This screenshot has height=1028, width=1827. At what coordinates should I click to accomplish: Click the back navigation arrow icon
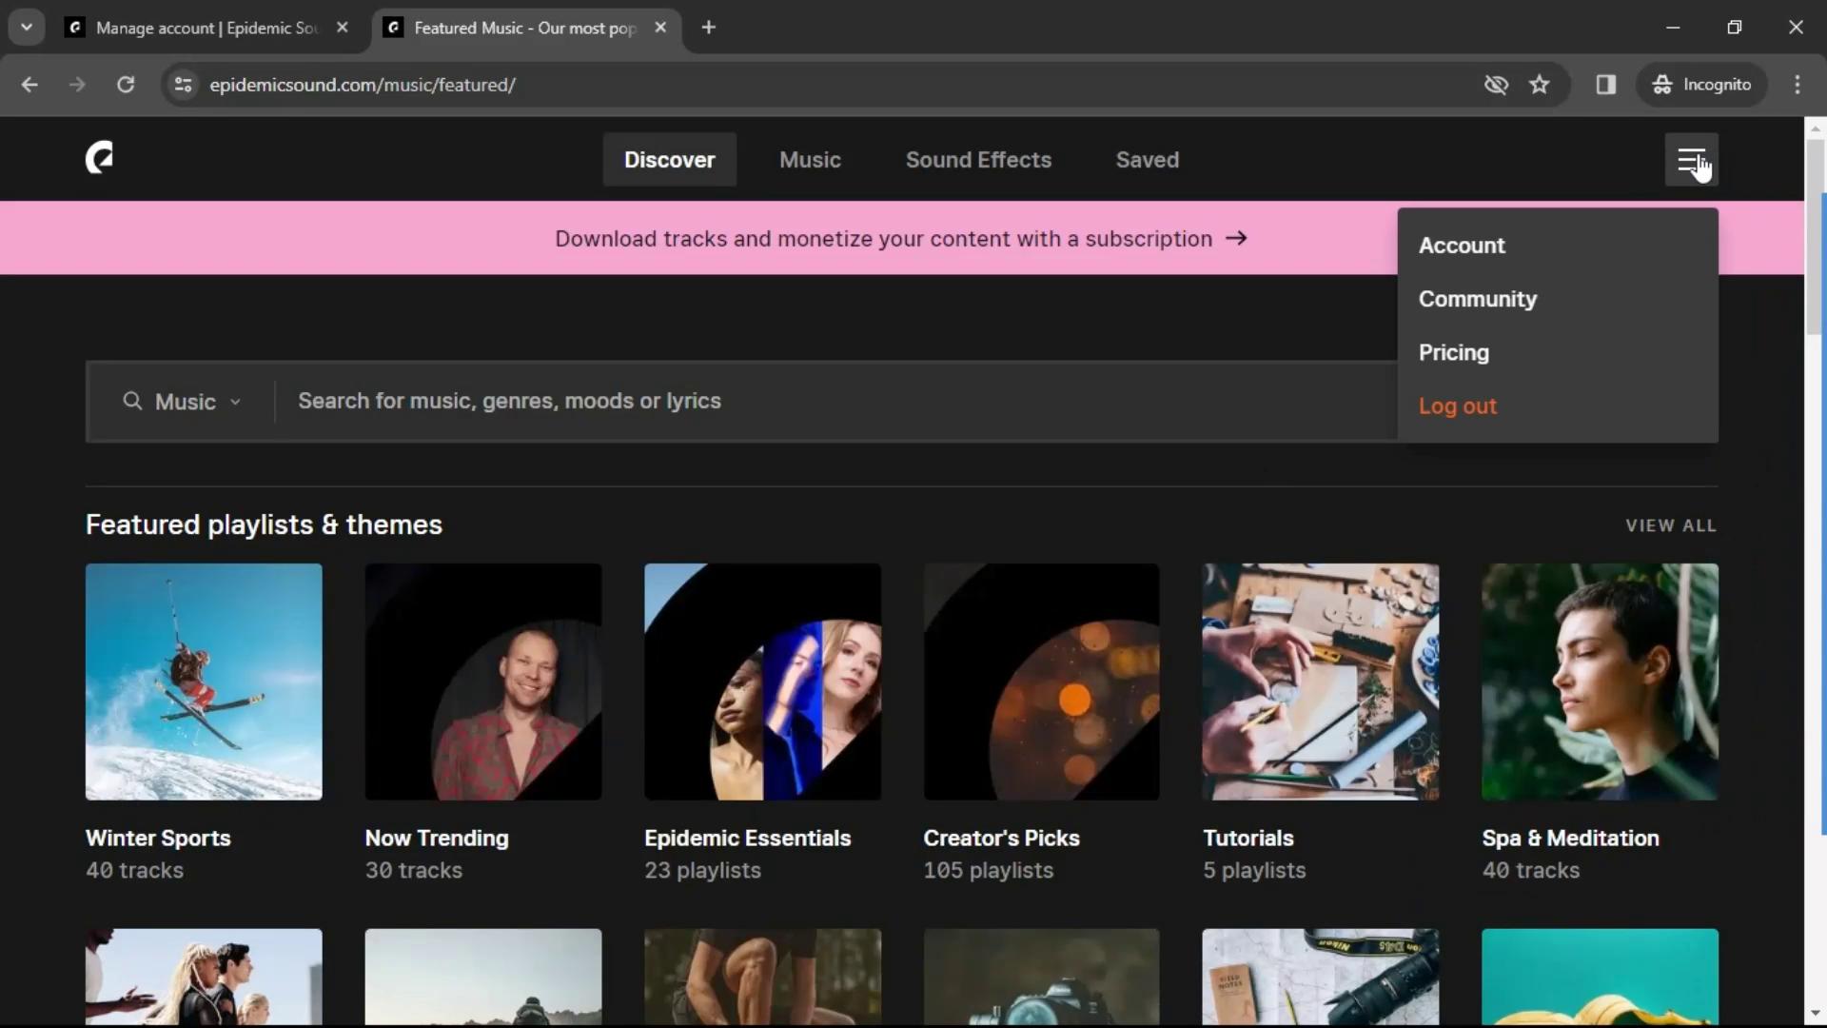(x=29, y=84)
